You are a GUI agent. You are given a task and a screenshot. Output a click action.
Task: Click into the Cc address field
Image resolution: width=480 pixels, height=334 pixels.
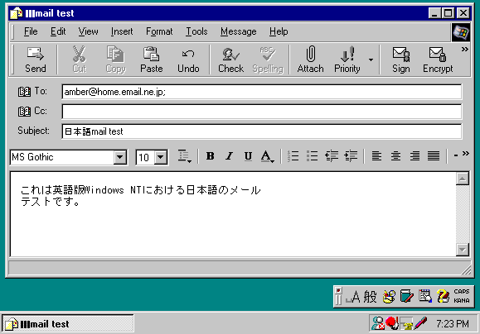[x=262, y=112]
